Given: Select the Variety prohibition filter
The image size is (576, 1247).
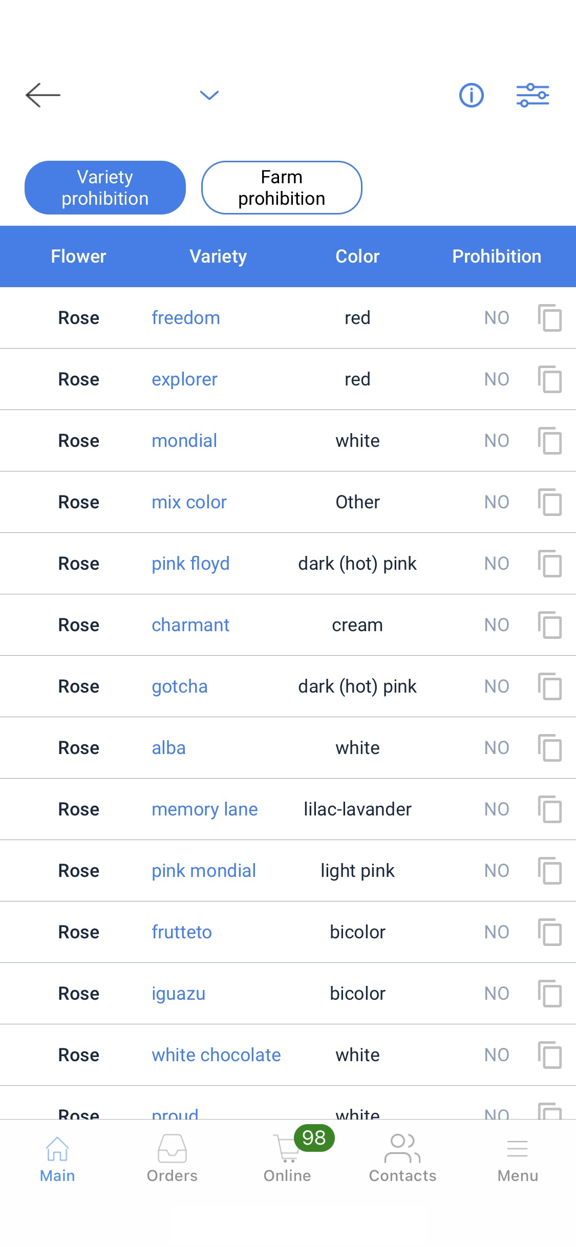Looking at the screenshot, I should point(105,188).
